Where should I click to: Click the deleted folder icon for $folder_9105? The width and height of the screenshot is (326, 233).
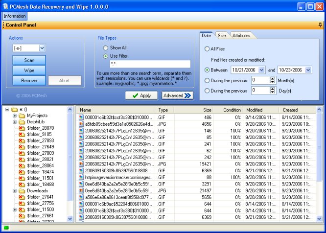pos(22,134)
